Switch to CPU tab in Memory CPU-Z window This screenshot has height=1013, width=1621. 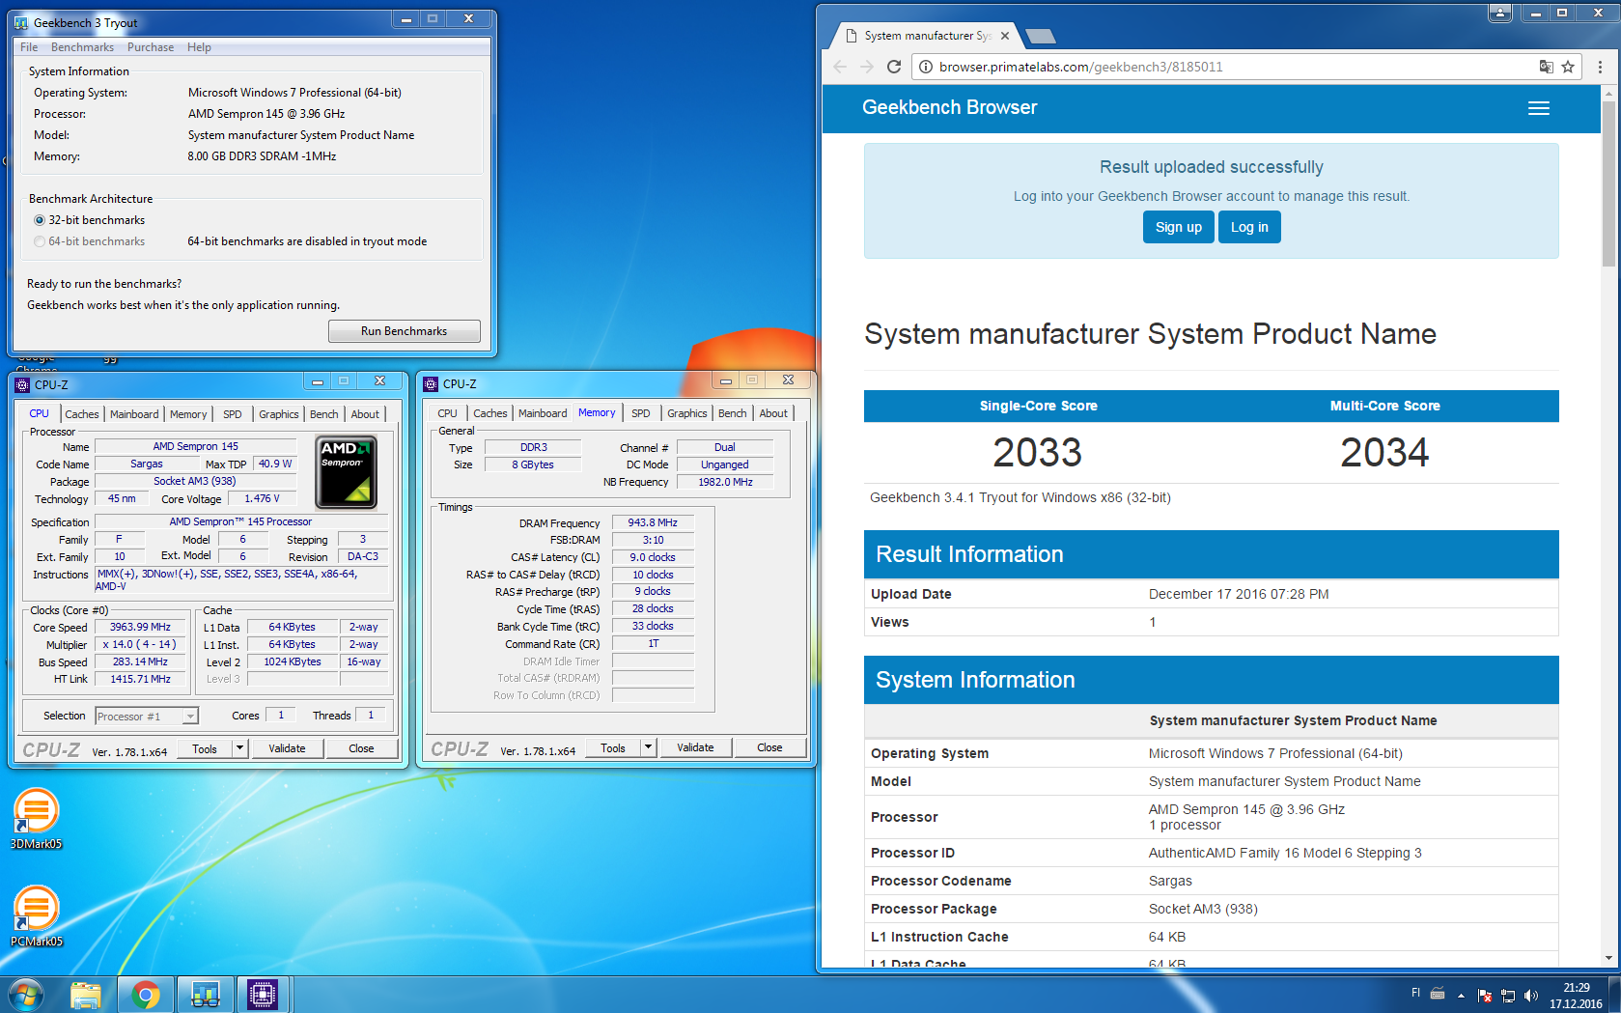(x=447, y=413)
